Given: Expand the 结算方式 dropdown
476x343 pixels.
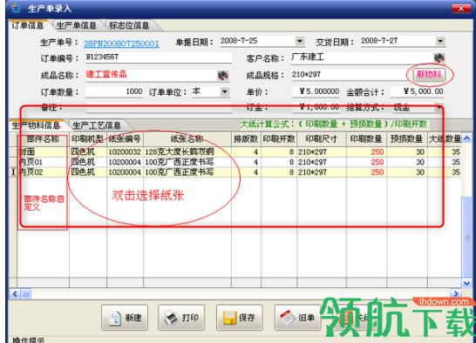Looking at the screenshot, I should (439, 107).
